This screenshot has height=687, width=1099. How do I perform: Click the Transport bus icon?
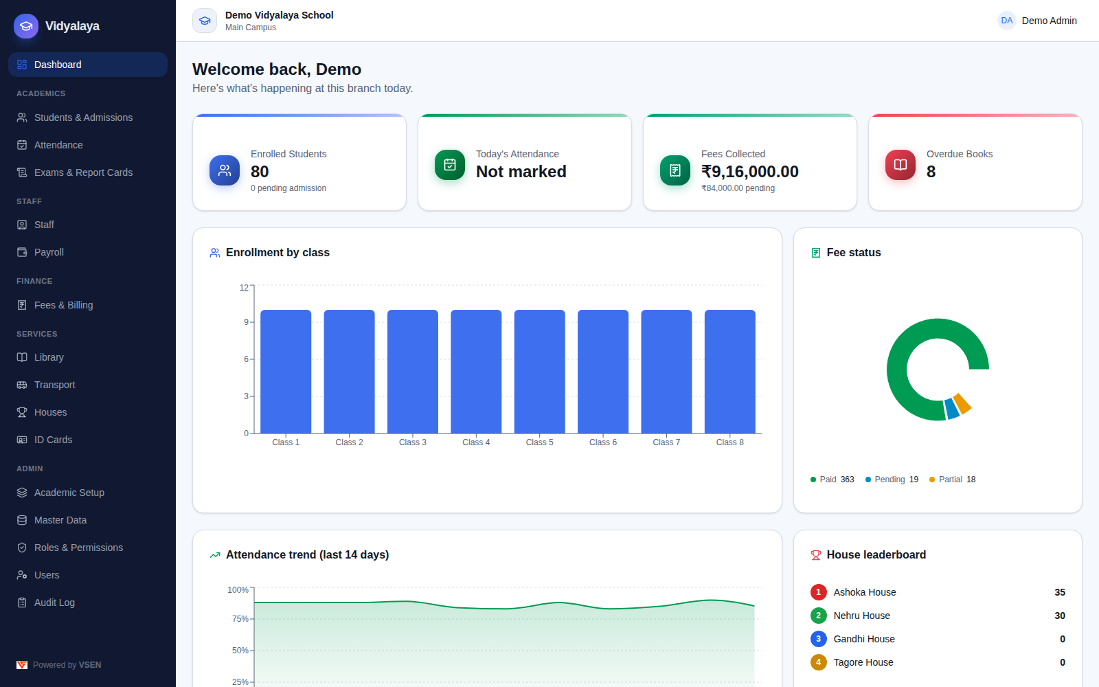(x=22, y=385)
